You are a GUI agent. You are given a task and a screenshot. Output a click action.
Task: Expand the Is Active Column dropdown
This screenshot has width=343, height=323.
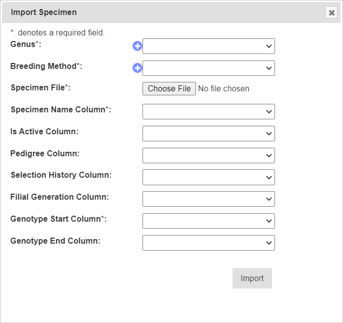click(x=208, y=133)
